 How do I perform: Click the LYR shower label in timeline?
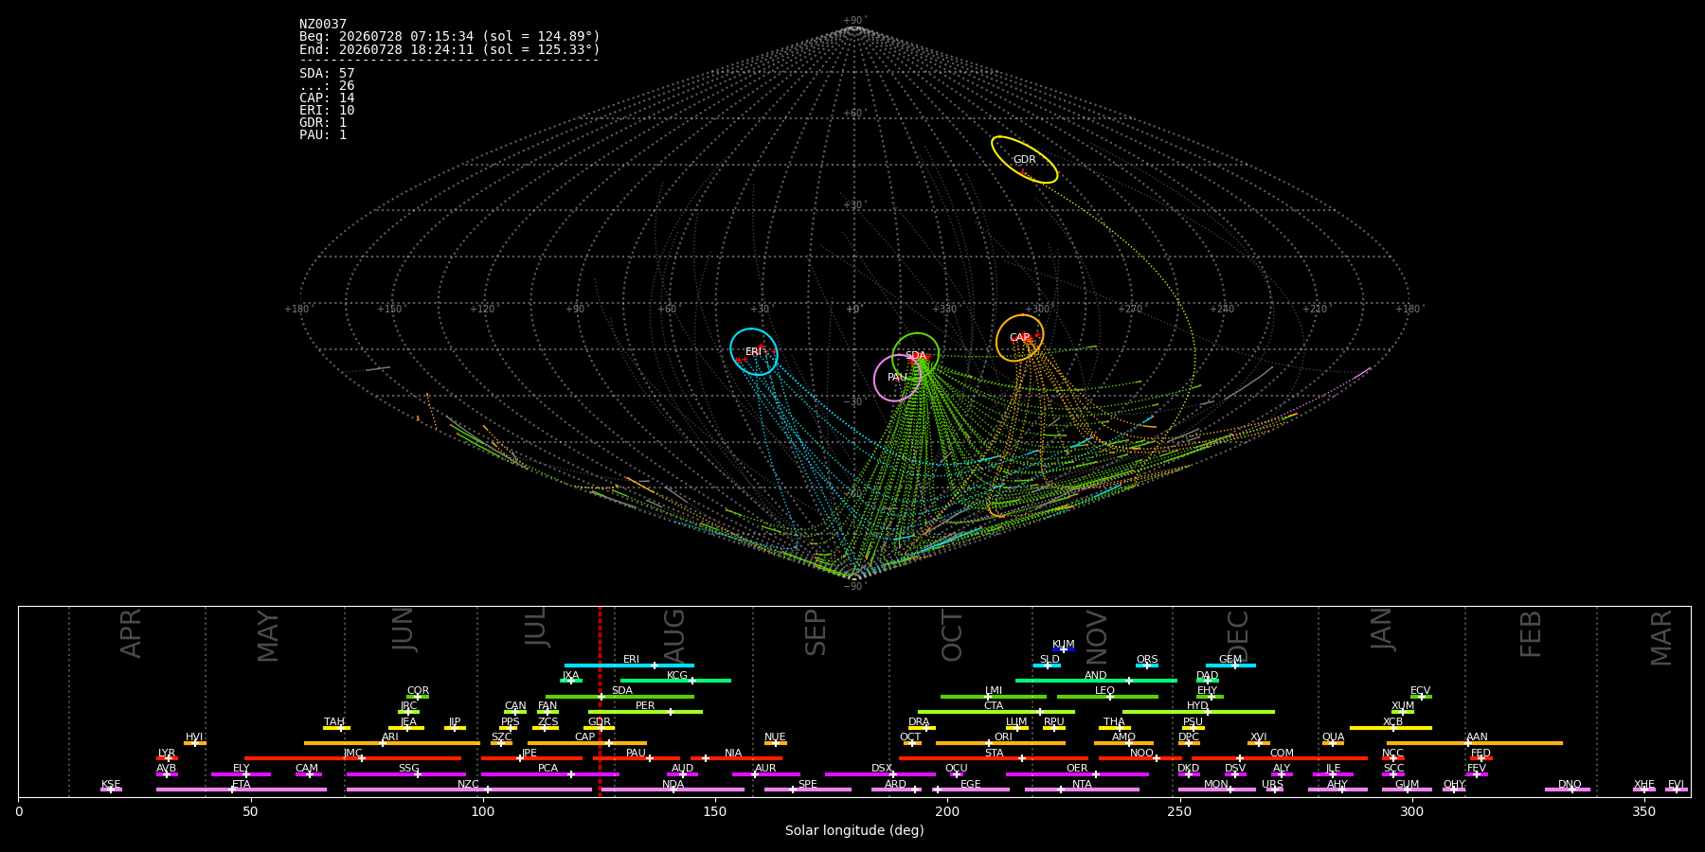pos(167,754)
